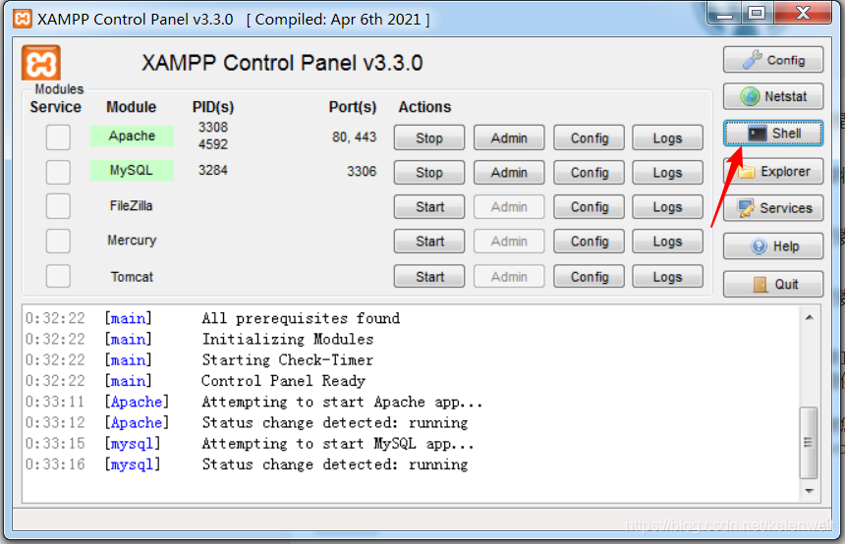Click the green Apache module label

[x=132, y=136]
